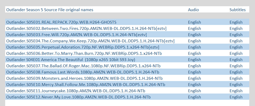
Task: Click Audio 'English' in the S05E08 row
Action: click(x=194, y=72)
